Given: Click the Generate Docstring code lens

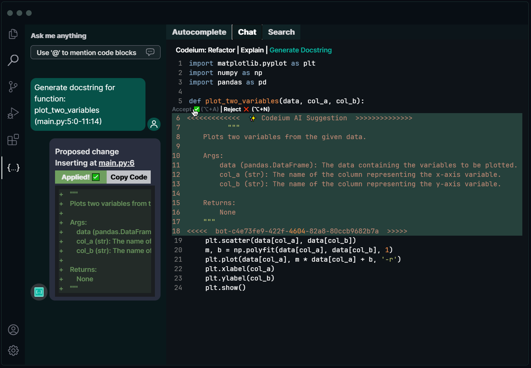Looking at the screenshot, I should (x=300, y=50).
